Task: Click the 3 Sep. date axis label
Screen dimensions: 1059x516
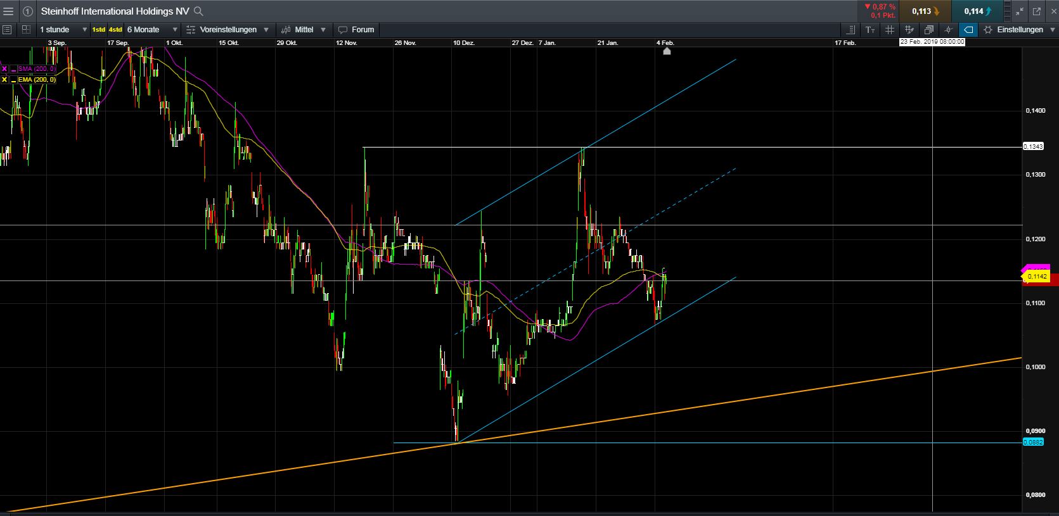Action: pos(58,43)
